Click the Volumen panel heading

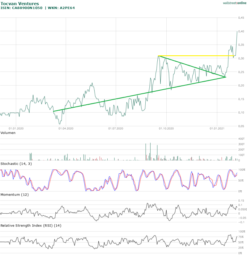[8, 133]
